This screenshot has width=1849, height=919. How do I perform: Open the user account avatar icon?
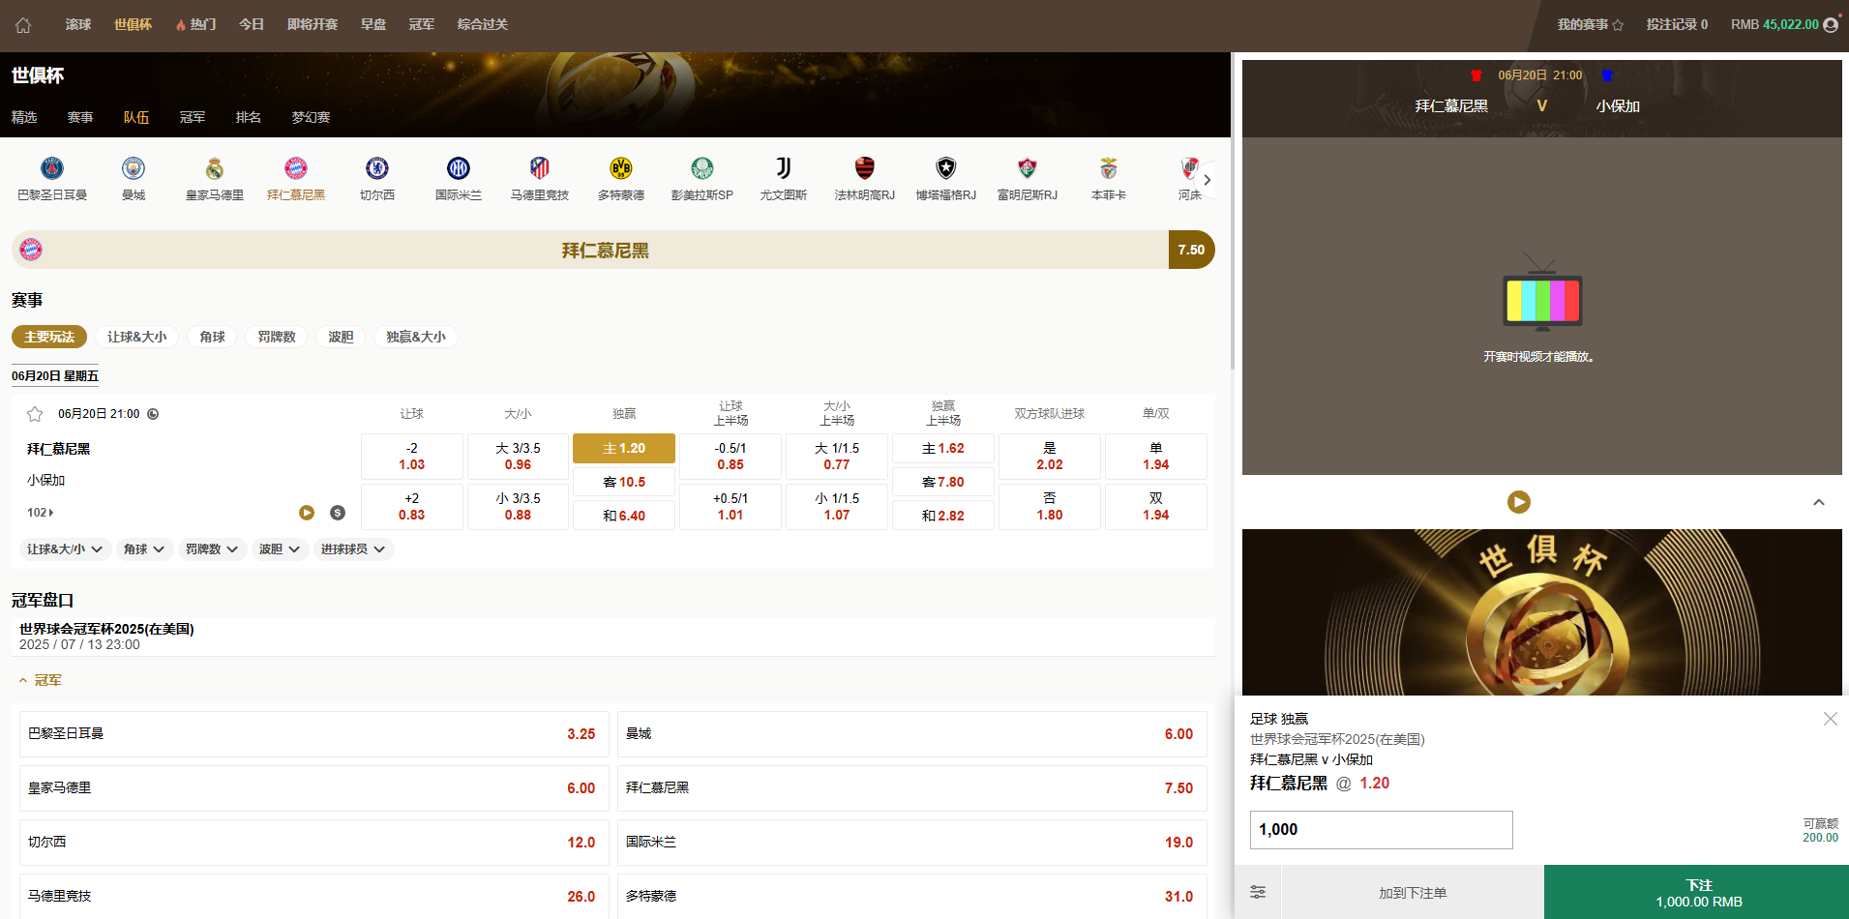click(1831, 25)
